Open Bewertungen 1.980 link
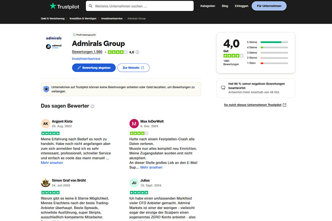The width and height of the screenshot is (332, 221). 87,52
